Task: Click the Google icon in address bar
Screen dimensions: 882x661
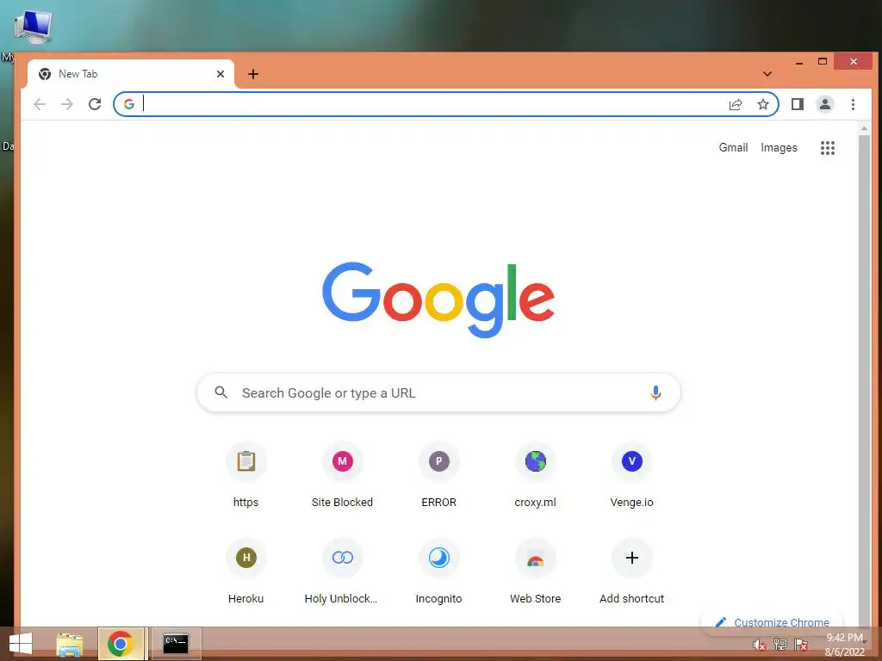Action: tap(129, 104)
